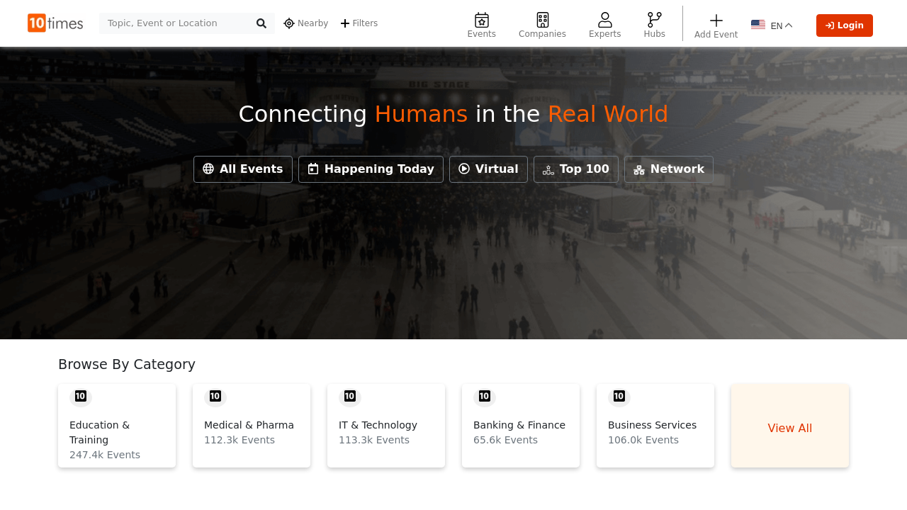
Task: Select the US flag language icon
Action: click(758, 25)
